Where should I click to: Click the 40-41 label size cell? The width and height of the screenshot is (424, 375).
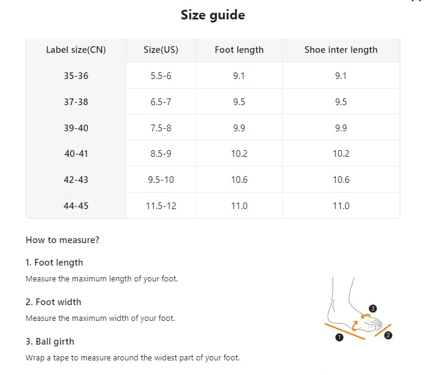pyautogui.click(x=76, y=154)
